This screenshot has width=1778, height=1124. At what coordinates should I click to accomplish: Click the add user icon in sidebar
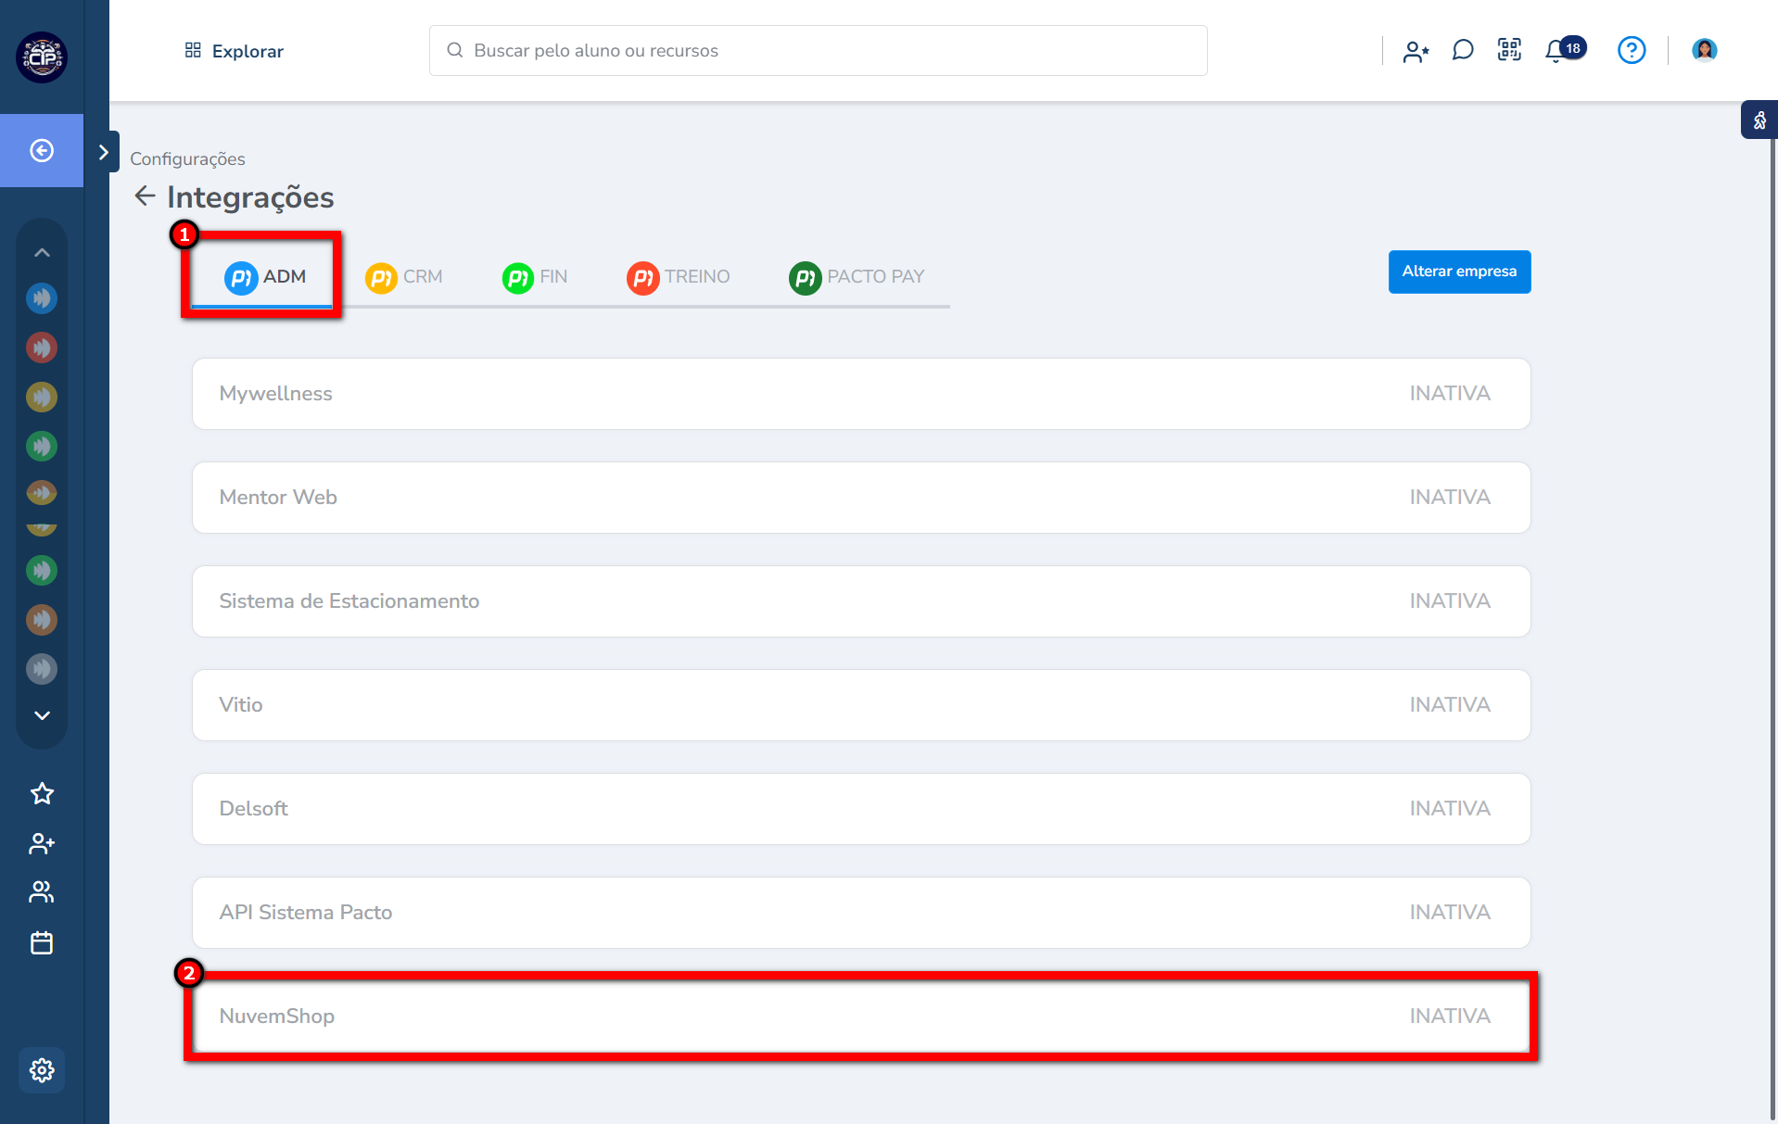pyautogui.click(x=42, y=843)
